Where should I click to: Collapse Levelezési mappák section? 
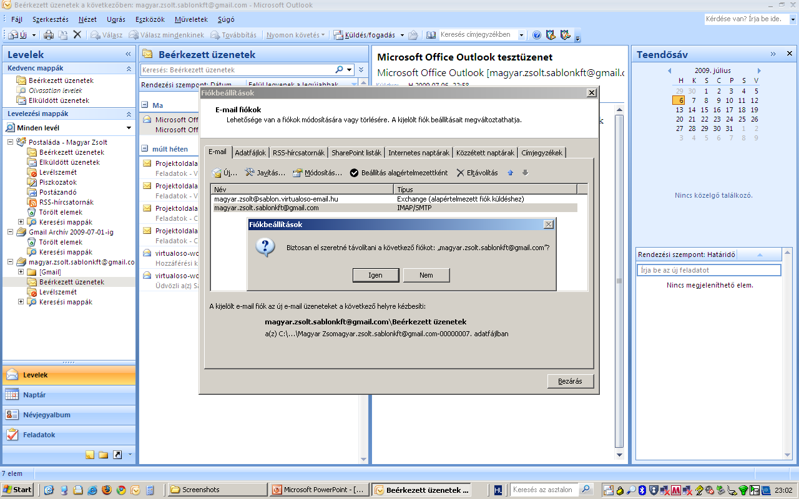[x=129, y=114]
